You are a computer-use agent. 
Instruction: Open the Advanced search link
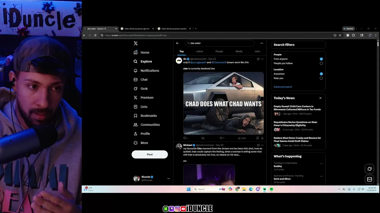[283, 87]
